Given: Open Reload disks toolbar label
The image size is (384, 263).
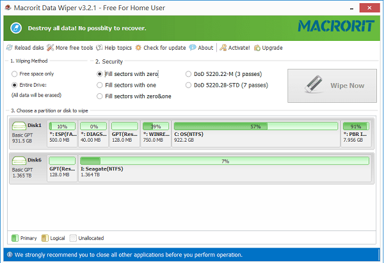Looking at the screenshot, I should (29, 48).
